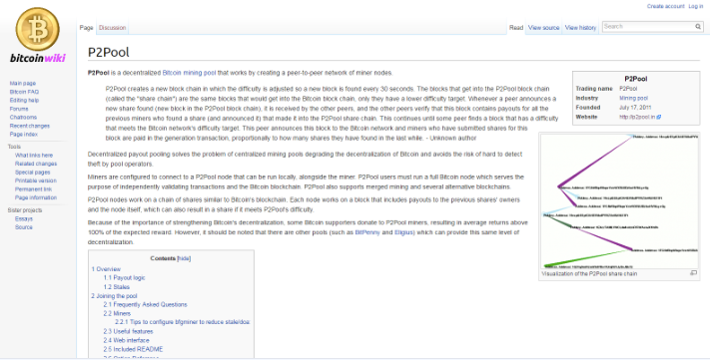Open Chatrooms sidebar link
The image size is (710, 360).
(x=23, y=117)
